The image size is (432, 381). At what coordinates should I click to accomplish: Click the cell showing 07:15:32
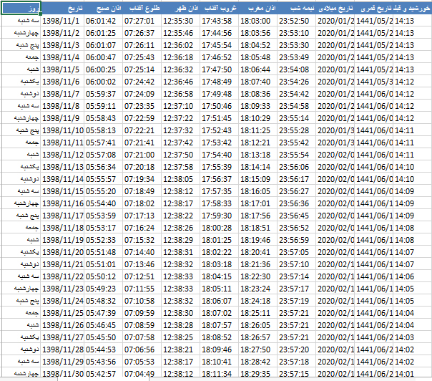point(142,240)
